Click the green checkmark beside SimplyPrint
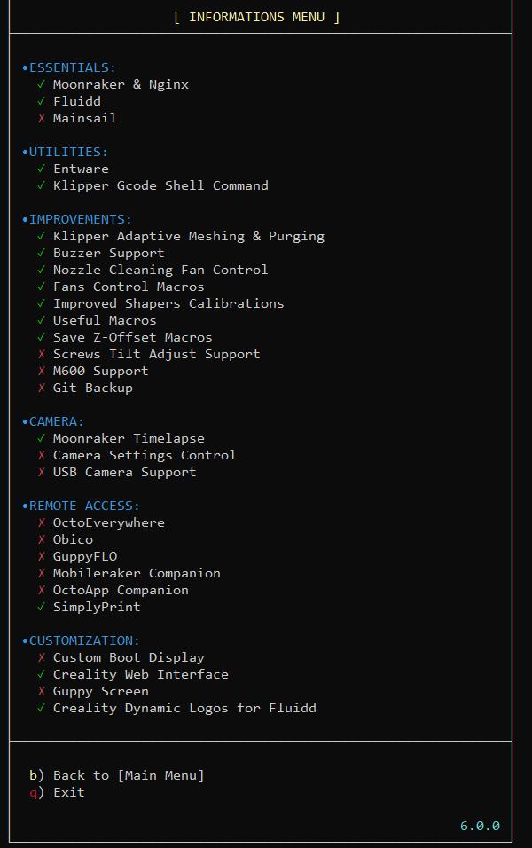This screenshot has width=532, height=848. pyautogui.click(x=42, y=607)
